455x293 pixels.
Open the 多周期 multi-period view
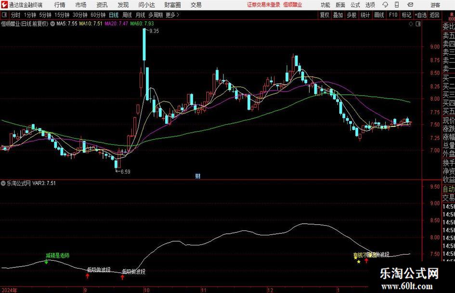pos(156,15)
